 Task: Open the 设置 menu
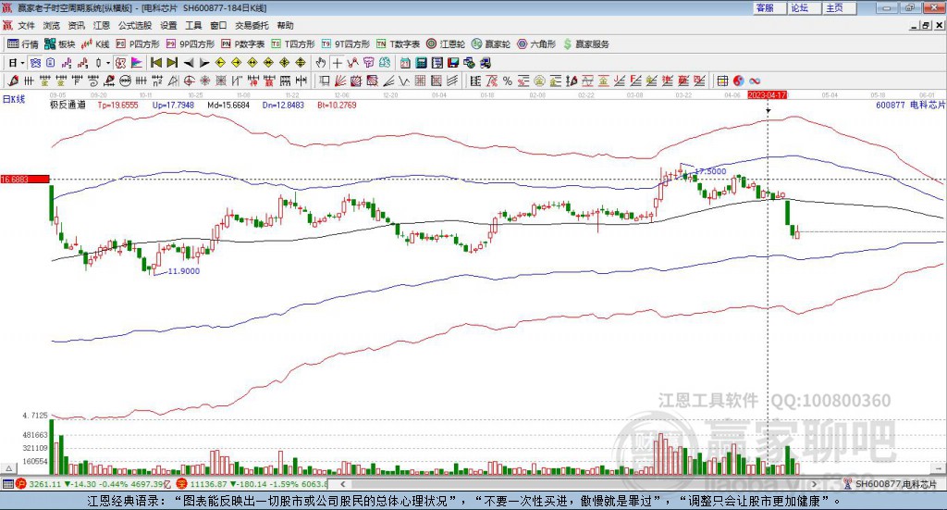pyautogui.click(x=168, y=25)
